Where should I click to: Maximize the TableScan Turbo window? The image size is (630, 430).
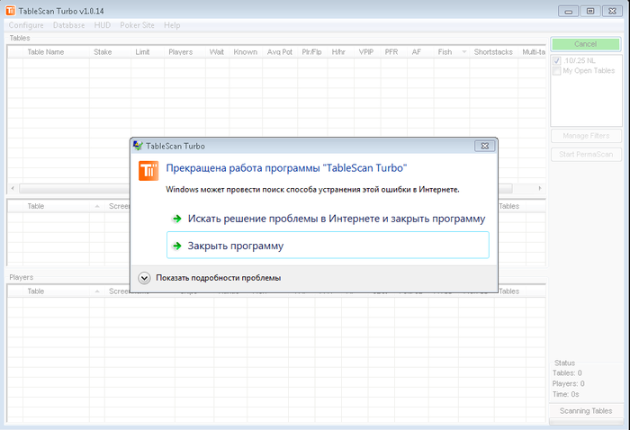(590, 11)
